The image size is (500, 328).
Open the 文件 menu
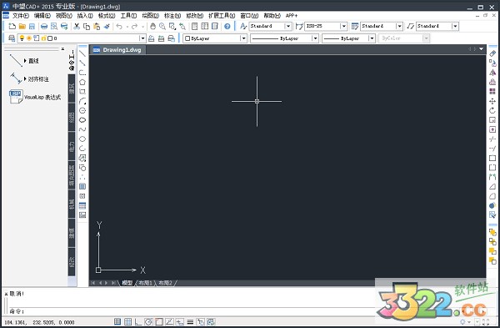click(x=20, y=15)
